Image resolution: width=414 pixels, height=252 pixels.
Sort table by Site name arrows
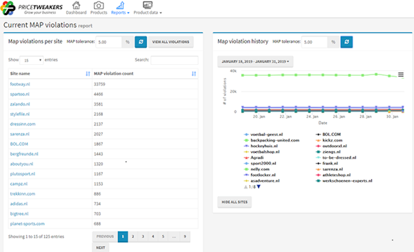(88, 74)
